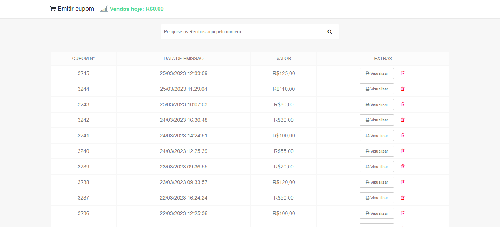Delete coupon 3245 with trash icon
Image resolution: width=500 pixels, height=227 pixels.
[x=403, y=73]
